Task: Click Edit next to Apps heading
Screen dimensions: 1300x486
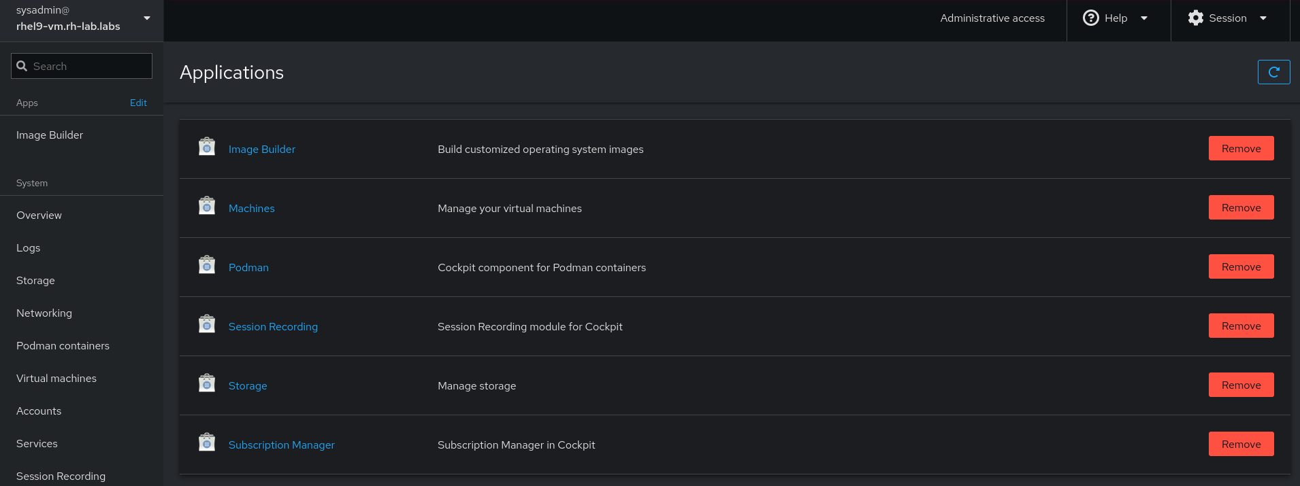Action: click(138, 103)
